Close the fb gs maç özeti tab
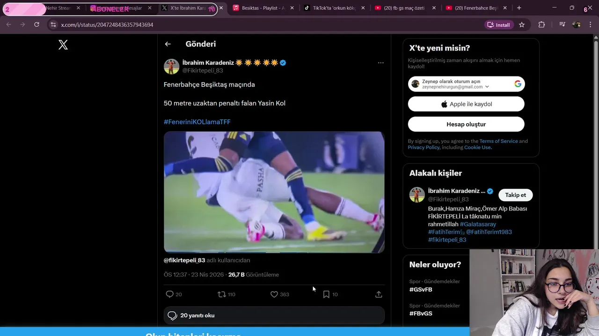 [x=434, y=8]
